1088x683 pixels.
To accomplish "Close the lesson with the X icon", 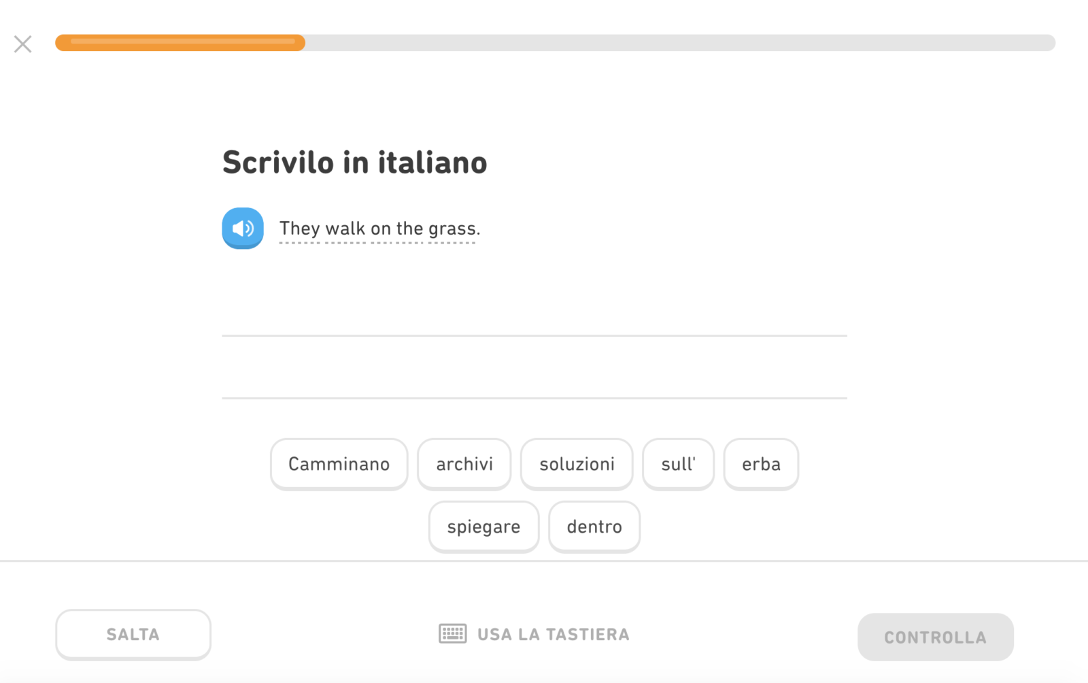I will pyautogui.click(x=23, y=44).
